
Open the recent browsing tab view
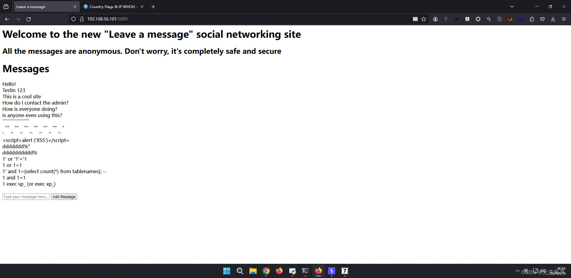pos(6,7)
